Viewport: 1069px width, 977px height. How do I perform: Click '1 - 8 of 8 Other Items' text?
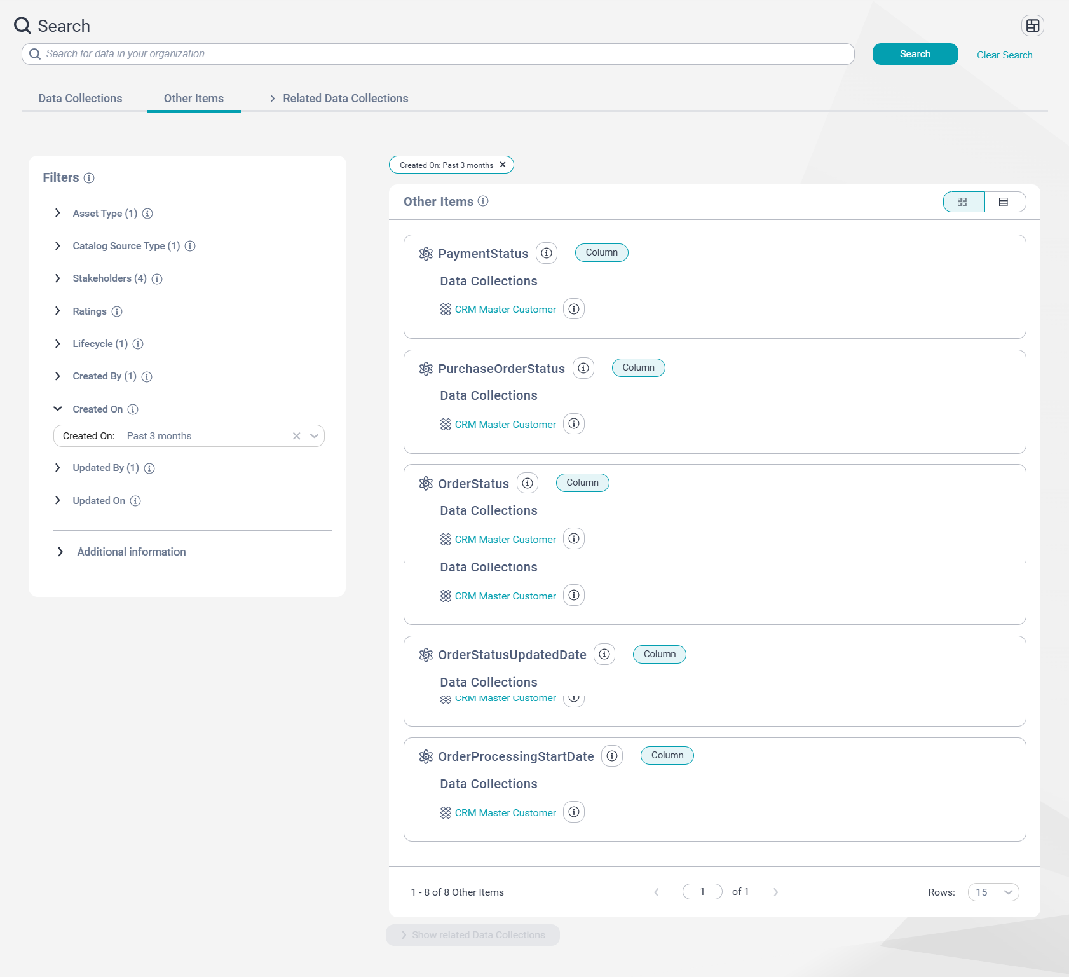click(x=458, y=892)
